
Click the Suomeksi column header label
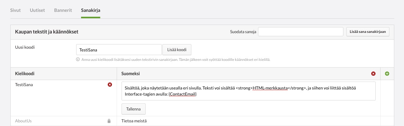131,74
